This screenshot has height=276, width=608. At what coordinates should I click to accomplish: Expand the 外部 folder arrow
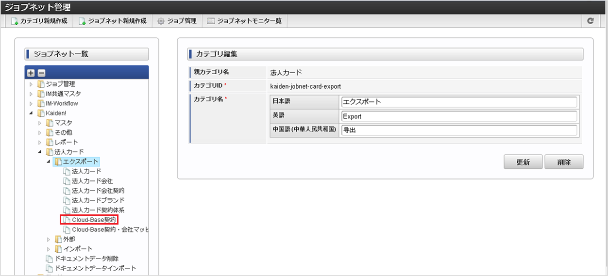click(49, 239)
